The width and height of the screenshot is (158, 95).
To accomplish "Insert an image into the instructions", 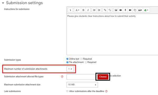I will tap(116, 10).
